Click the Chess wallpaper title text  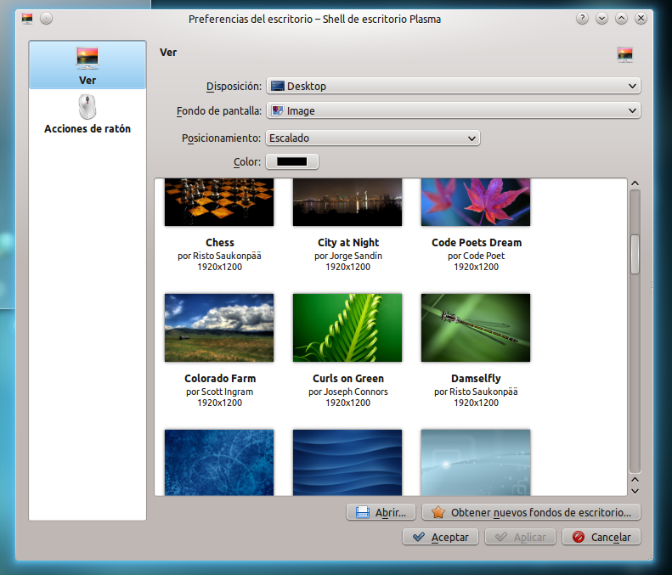click(220, 243)
